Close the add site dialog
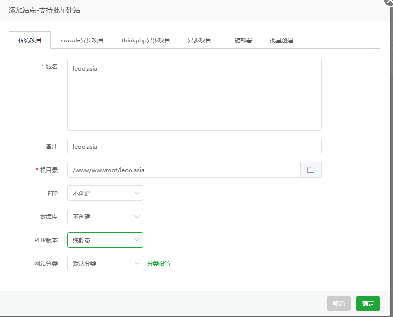The height and width of the screenshot is (317, 393). (389, 2)
